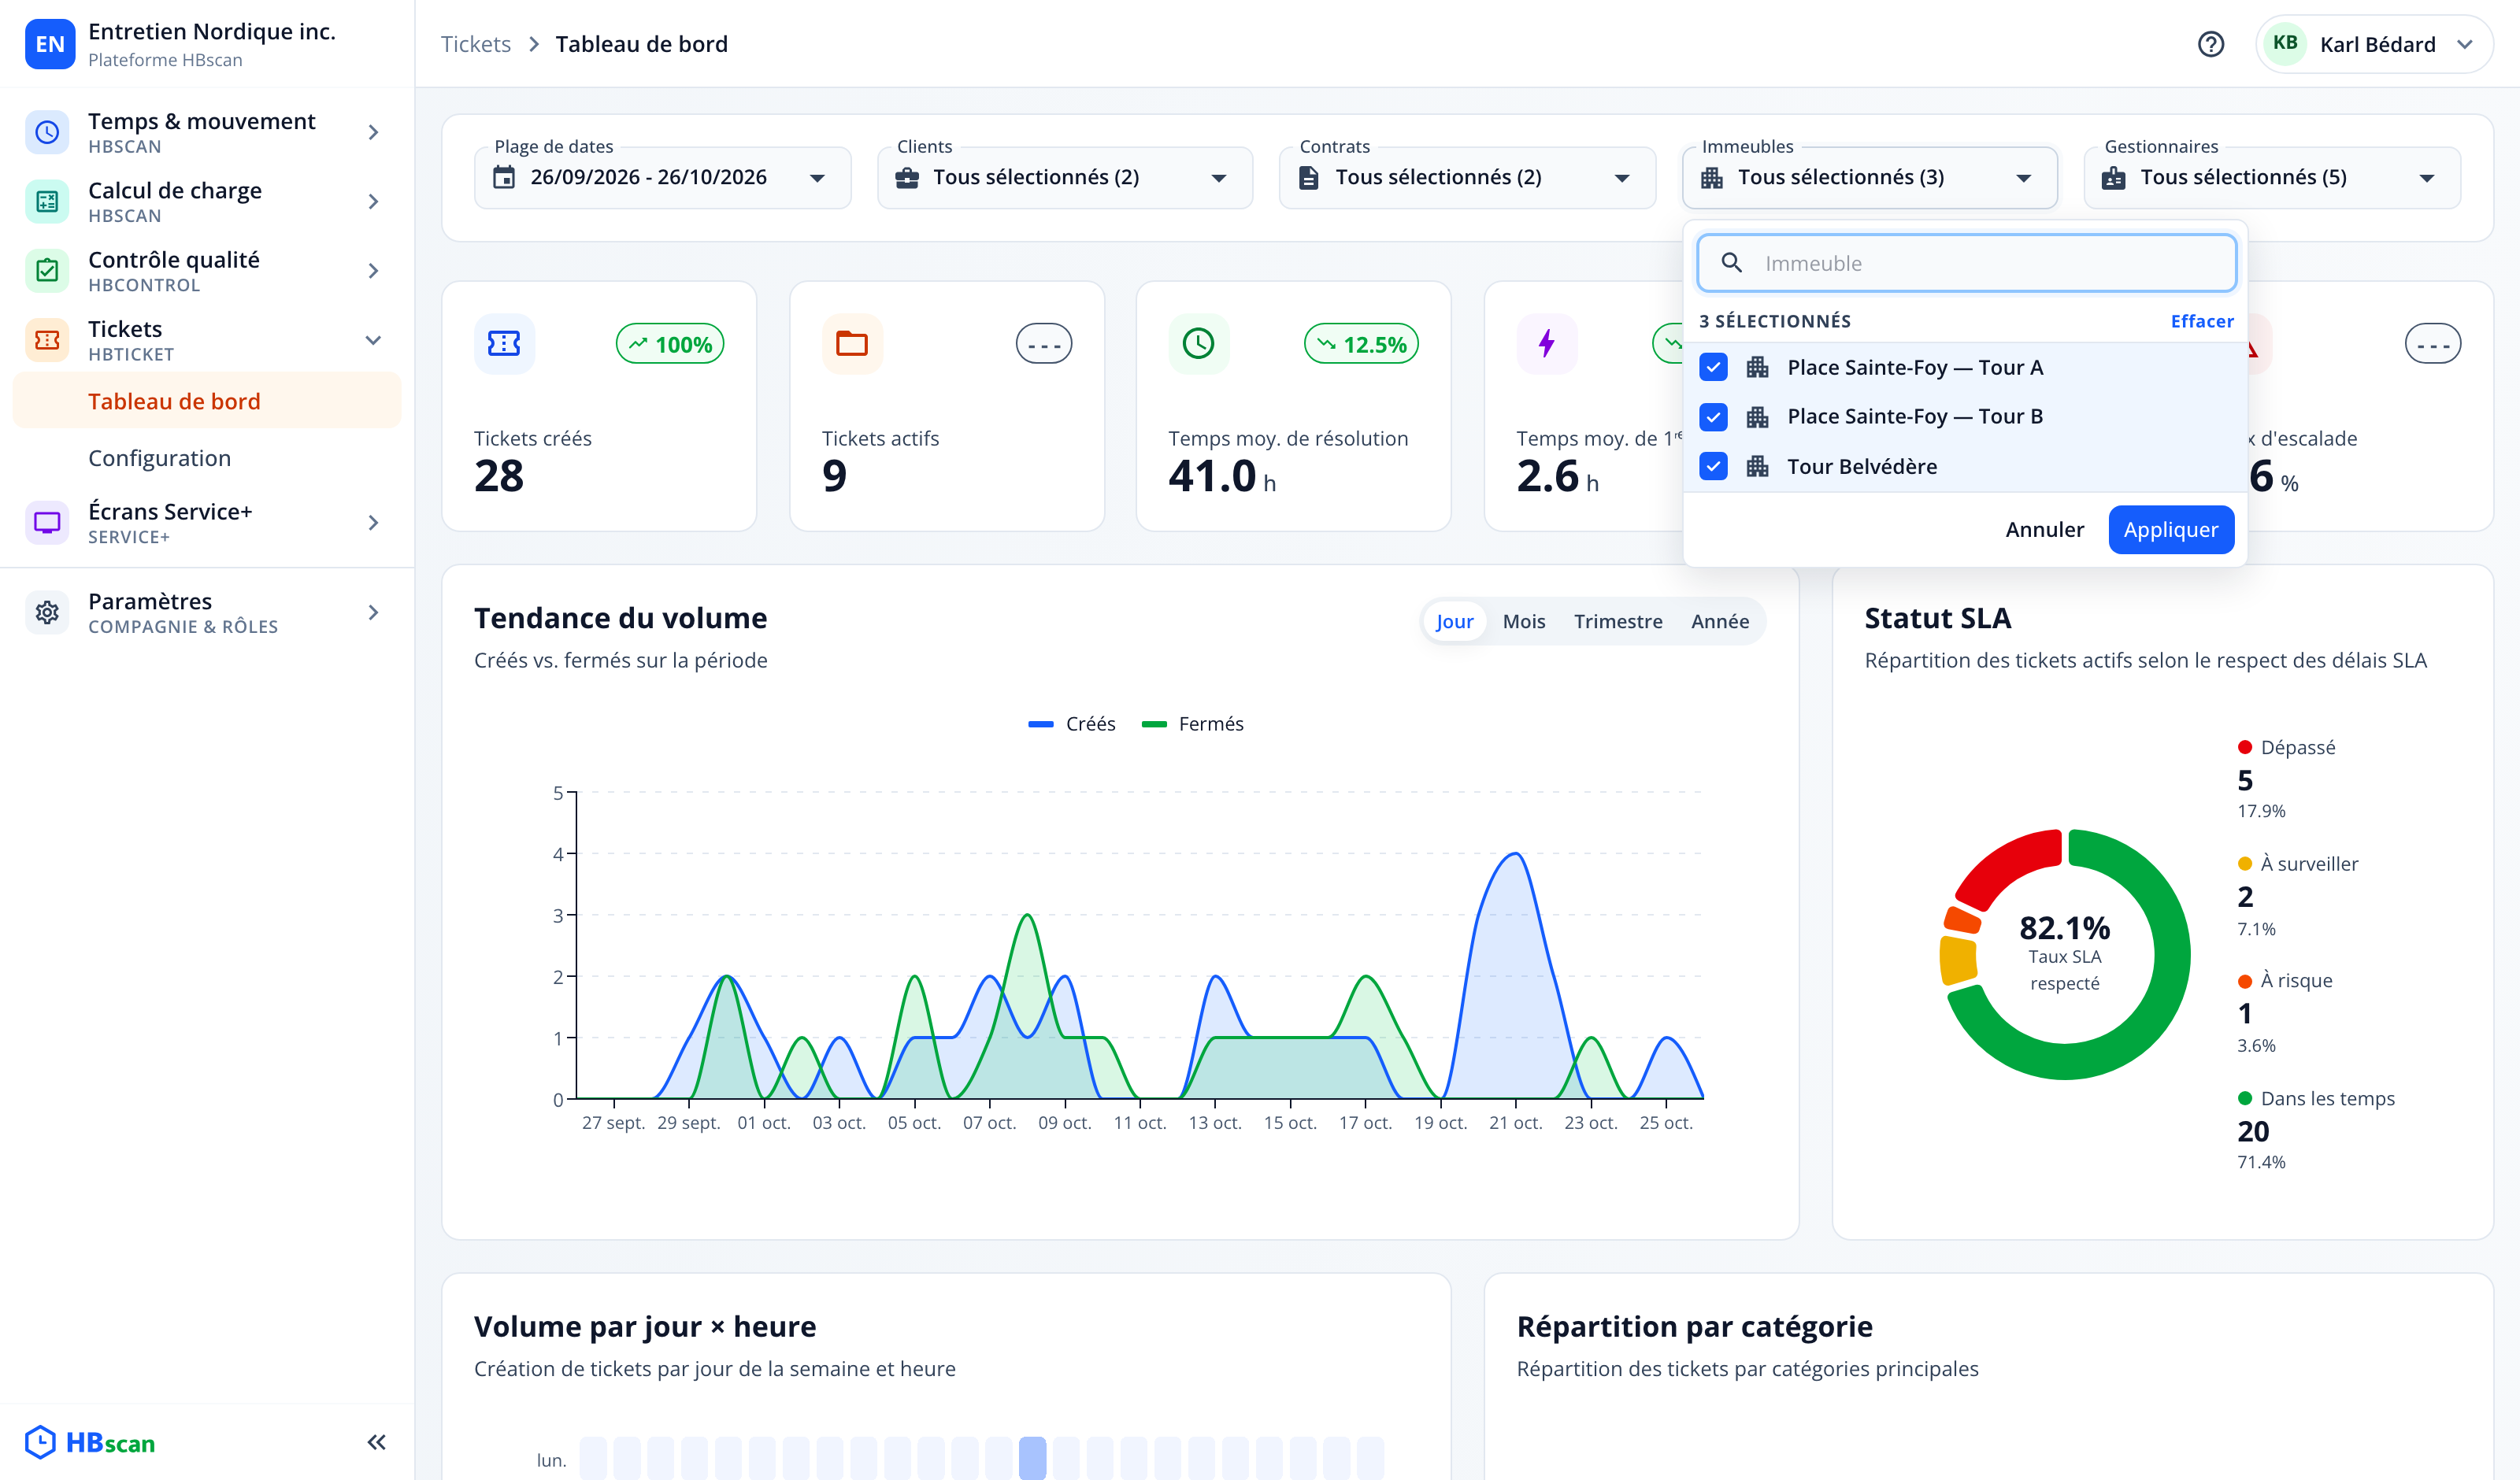The image size is (2520, 1480).
Task: Switch trend chart to Mois
Action: (1523, 621)
